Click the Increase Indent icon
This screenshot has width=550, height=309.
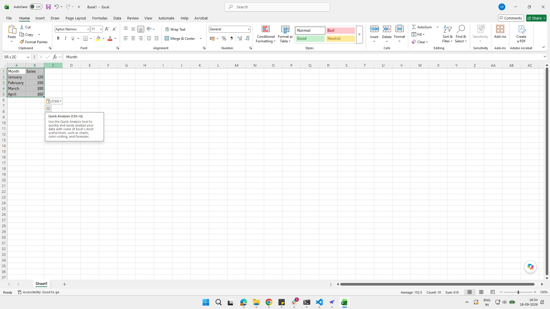[156, 38]
